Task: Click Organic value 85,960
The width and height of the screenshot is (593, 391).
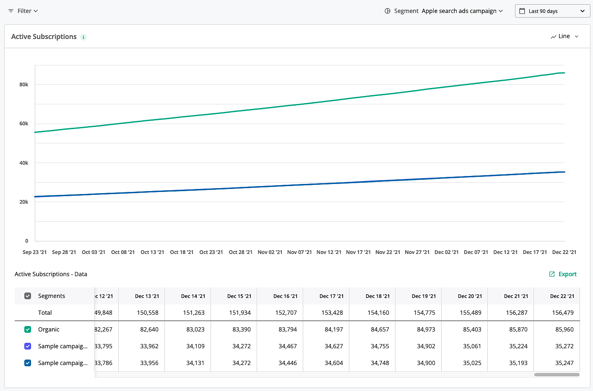Action: (x=564, y=329)
